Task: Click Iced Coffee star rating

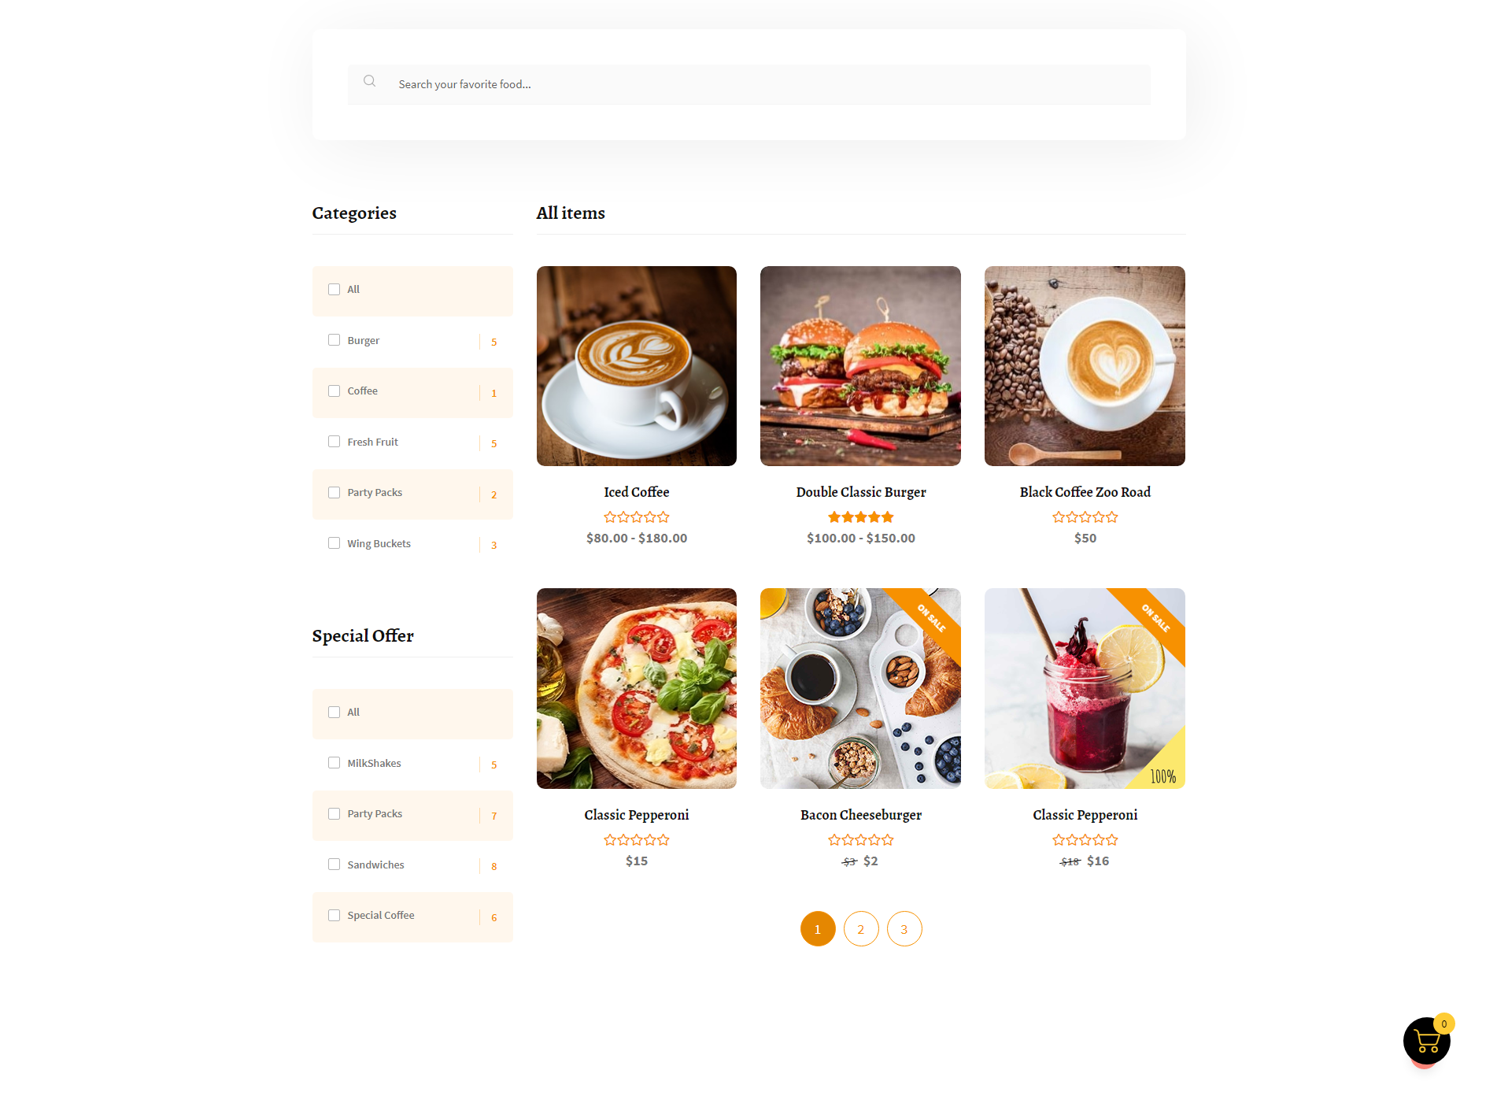Action: click(x=637, y=517)
